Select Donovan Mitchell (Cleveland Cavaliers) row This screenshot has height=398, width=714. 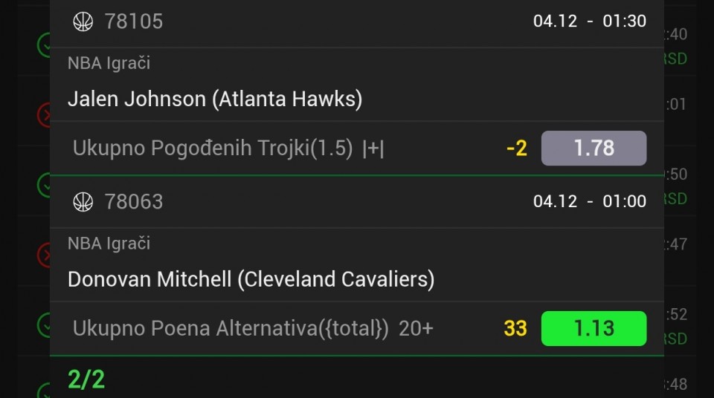251,279
